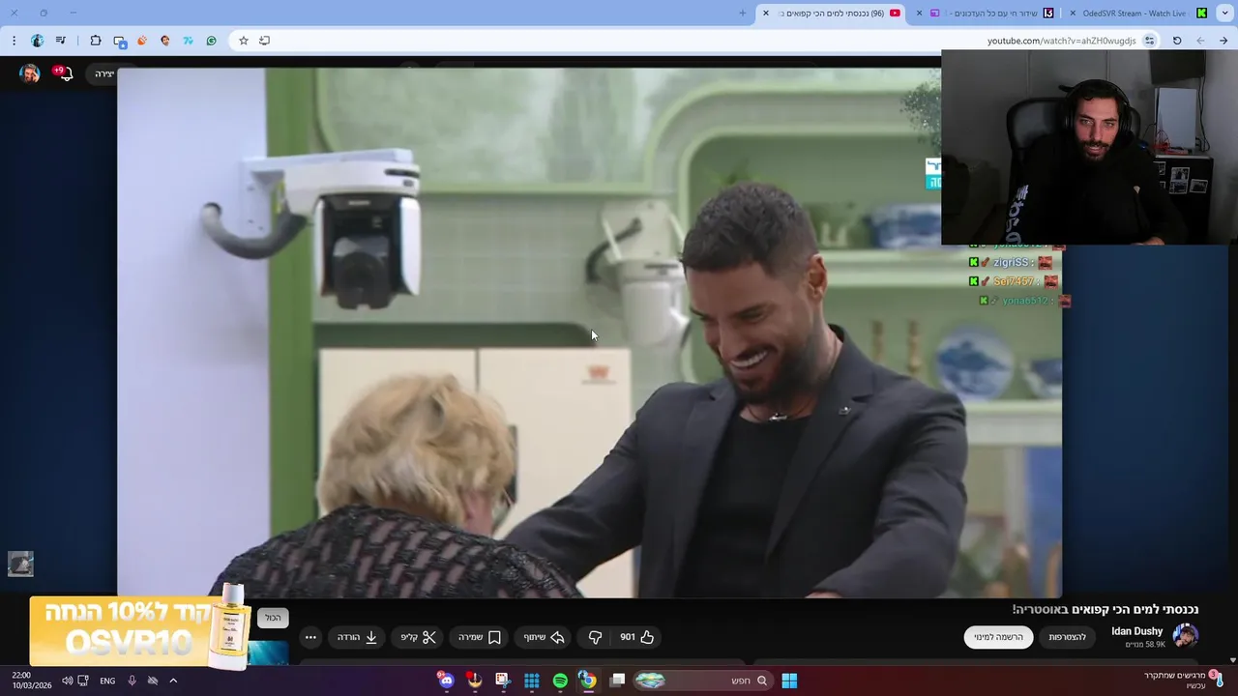Dislike the video
This screenshot has height=696, width=1238.
click(595, 637)
